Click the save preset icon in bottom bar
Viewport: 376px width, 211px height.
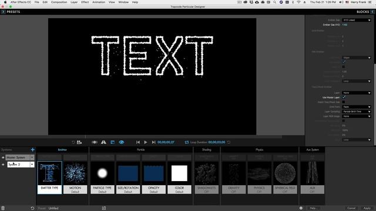[104, 209]
